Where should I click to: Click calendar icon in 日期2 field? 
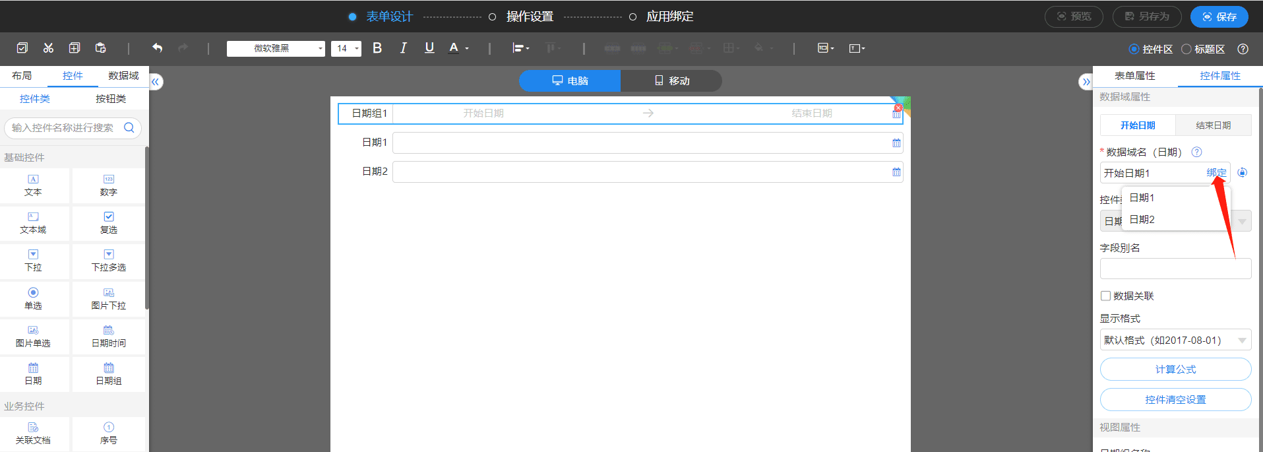coord(896,172)
